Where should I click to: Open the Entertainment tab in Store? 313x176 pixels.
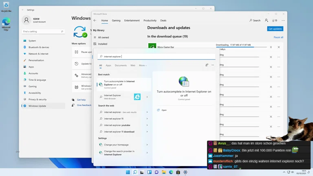point(132,20)
